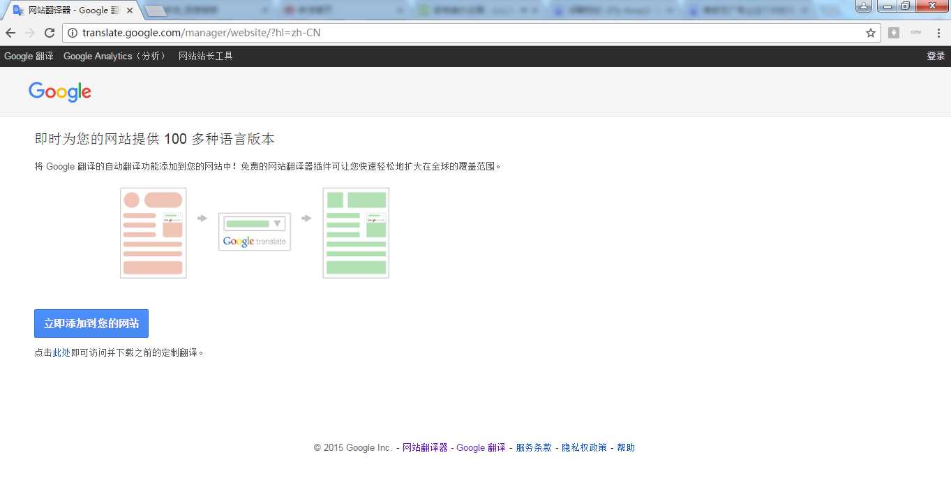The image size is (951, 499).
Task: Close the 网站翻译器 tab
Action: 130,10
